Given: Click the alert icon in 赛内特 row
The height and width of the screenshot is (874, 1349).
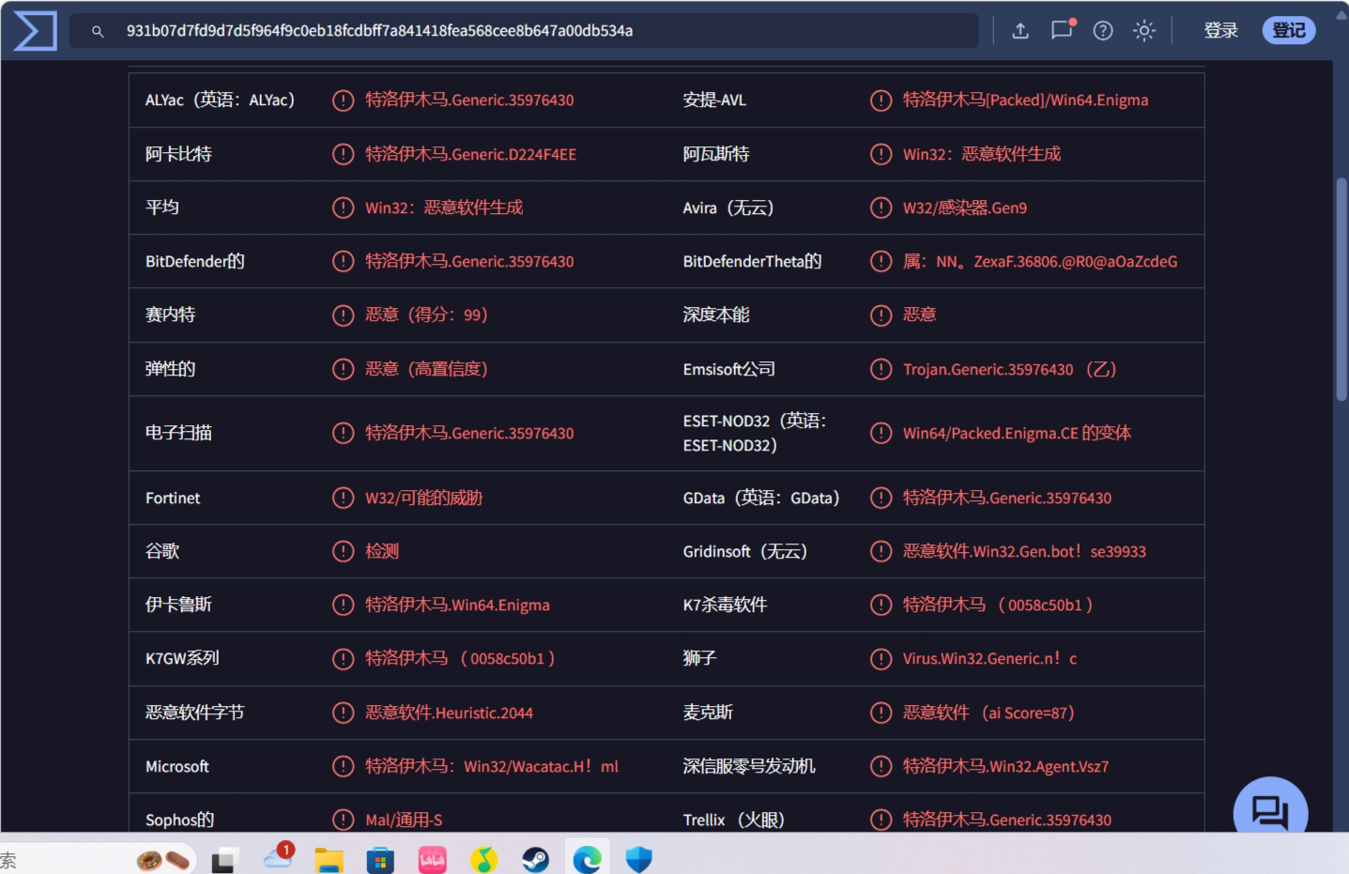Looking at the screenshot, I should [344, 315].
